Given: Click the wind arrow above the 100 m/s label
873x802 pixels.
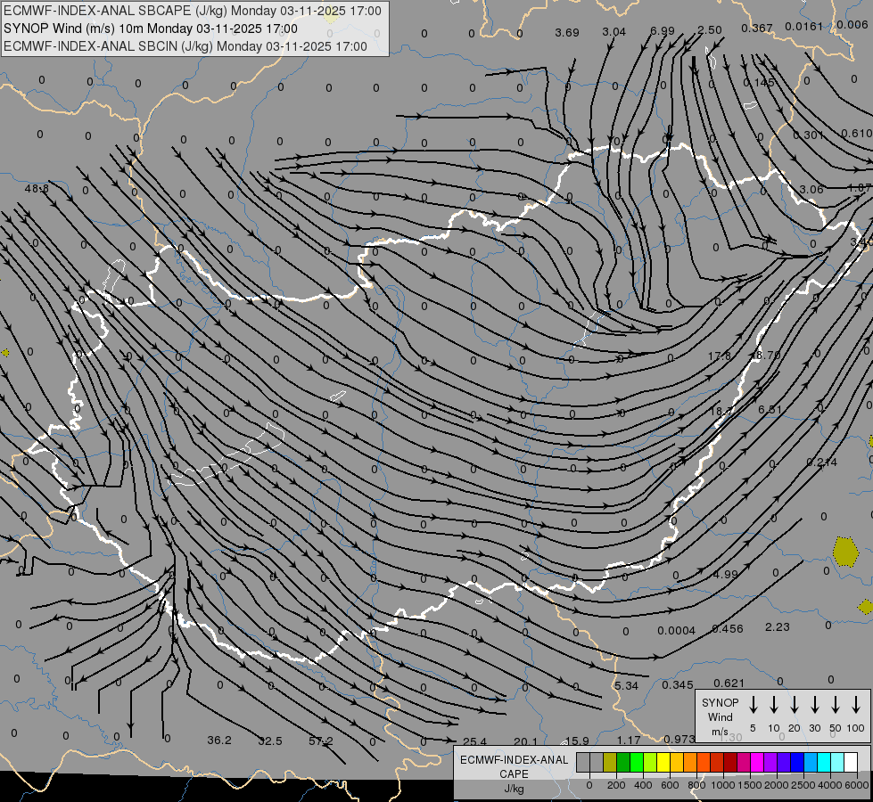Looking at the screenshot, I should (x=856, y=704).
